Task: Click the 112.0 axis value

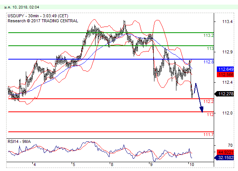Action: tap(227, 113)
